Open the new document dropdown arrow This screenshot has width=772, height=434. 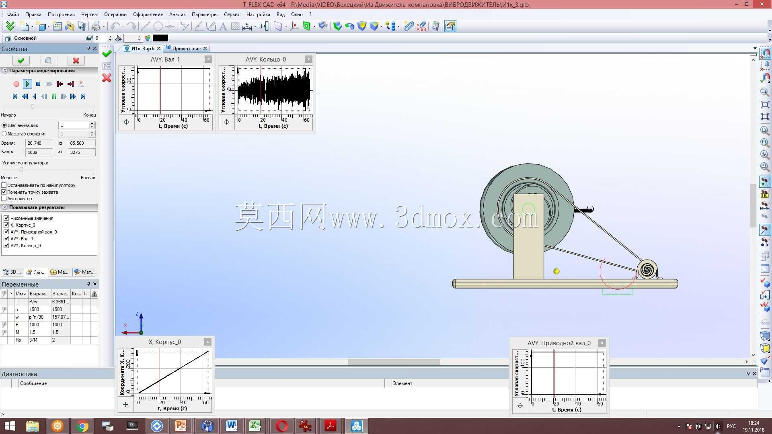[33, 27]
